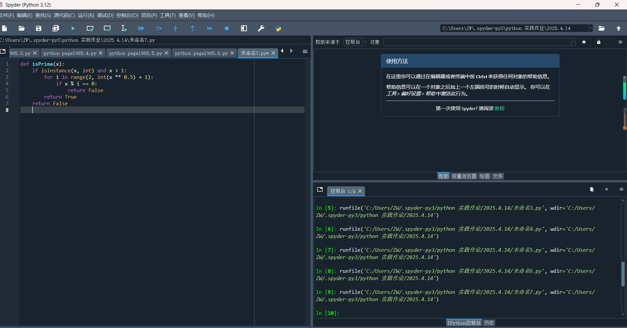Click Run current cell icon
This screenshot has width=627, height=328.
(90, 29)
